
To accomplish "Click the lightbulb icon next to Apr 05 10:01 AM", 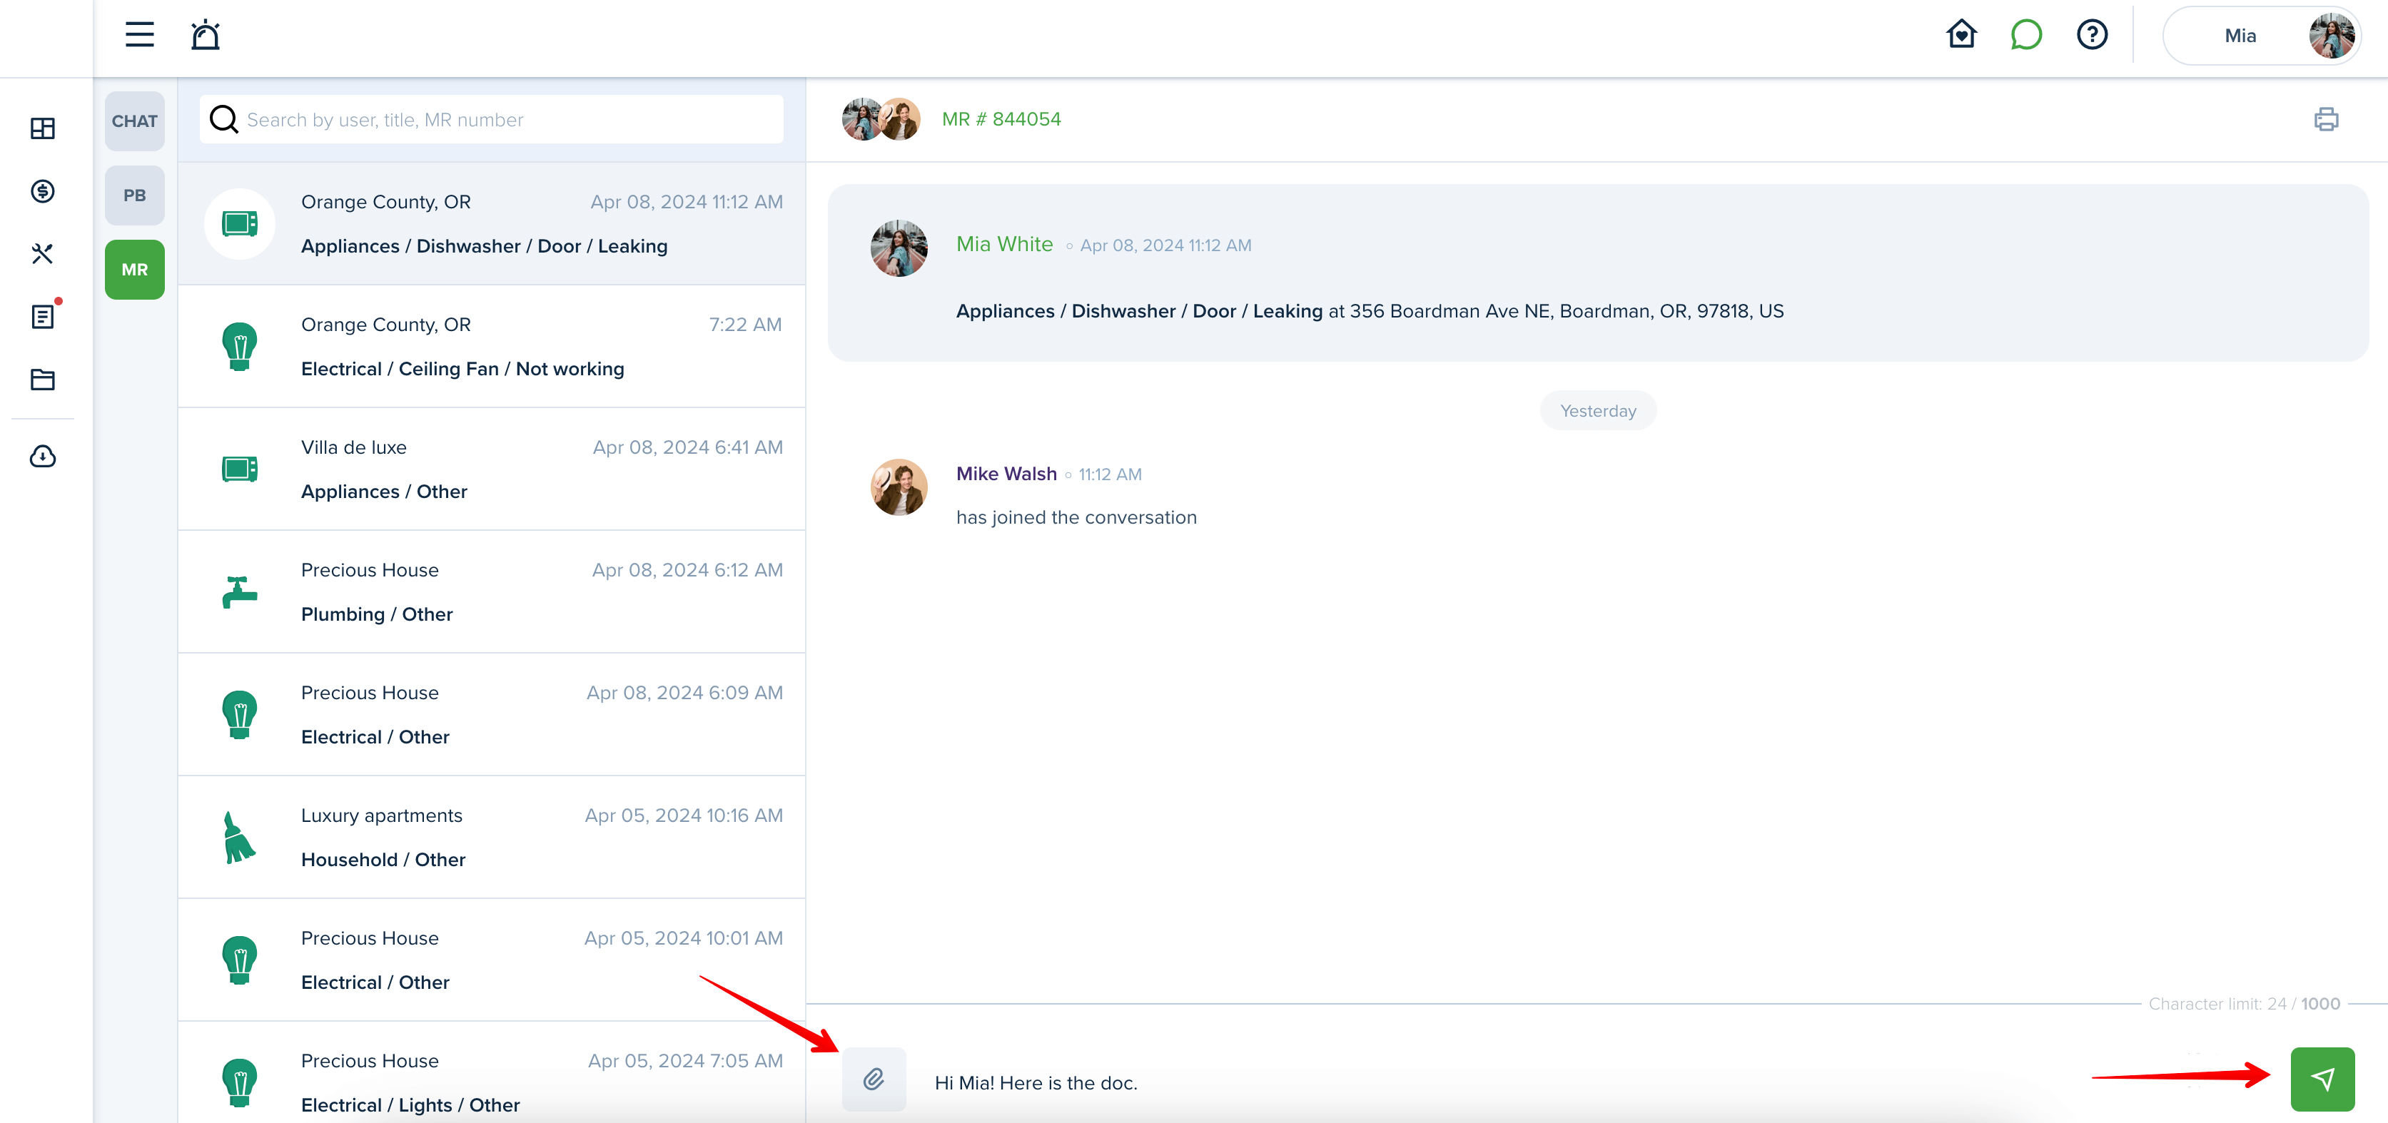I will click(x=239, y=960).
